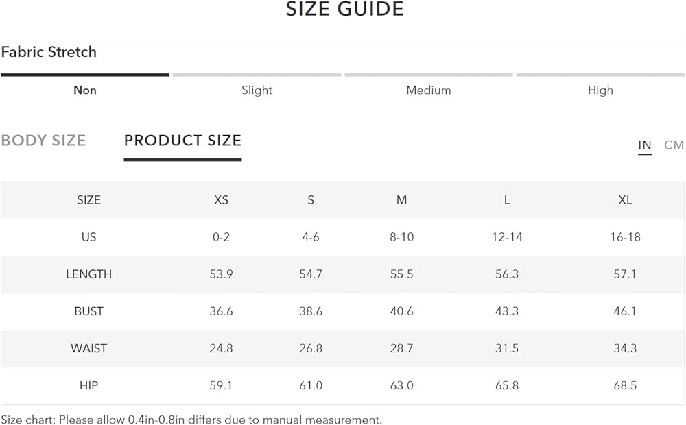
Task: Toggle measurement units to CM
Action: point(674,145)
